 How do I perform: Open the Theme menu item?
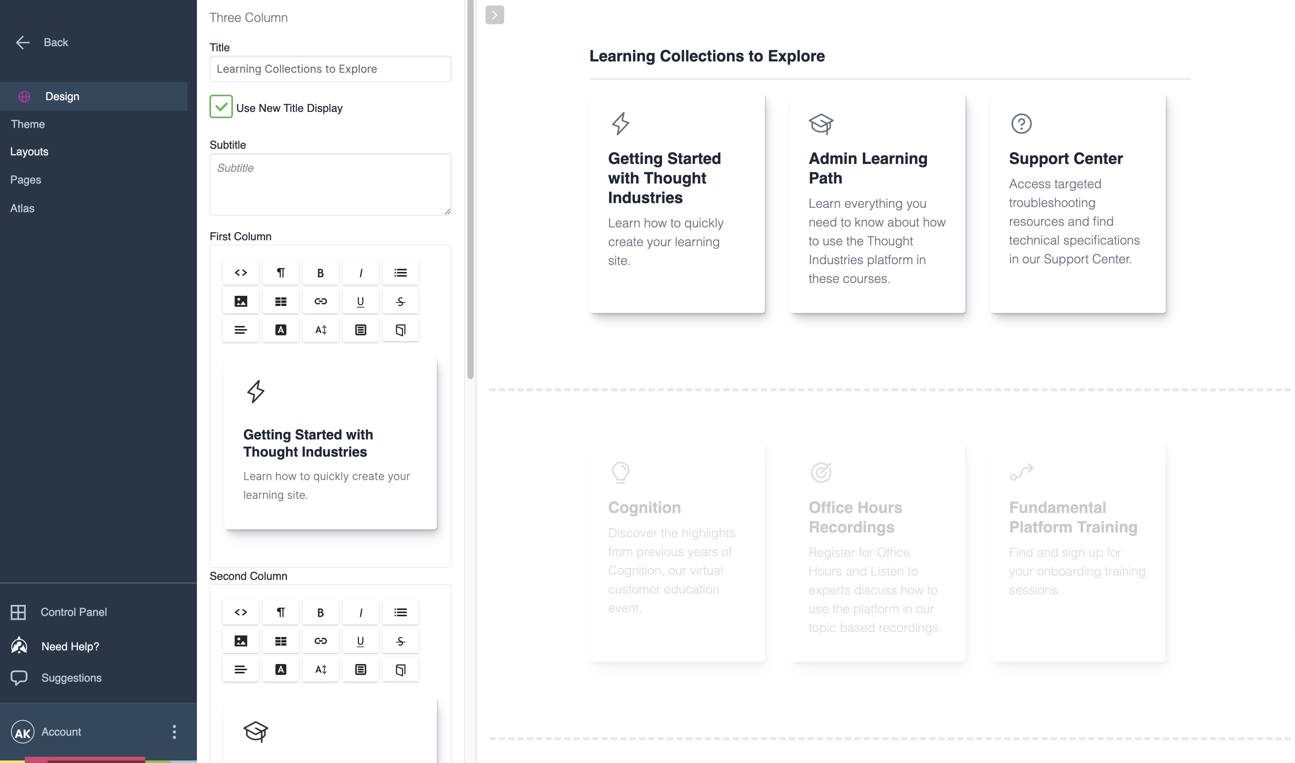point(28,124)
